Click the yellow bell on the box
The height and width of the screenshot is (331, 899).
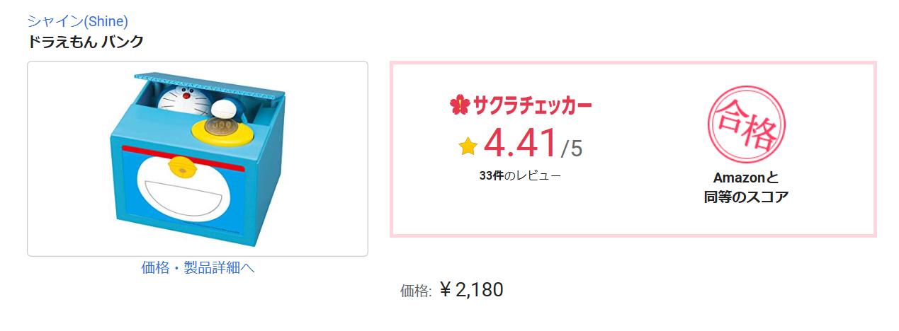[x=182, y=168]
